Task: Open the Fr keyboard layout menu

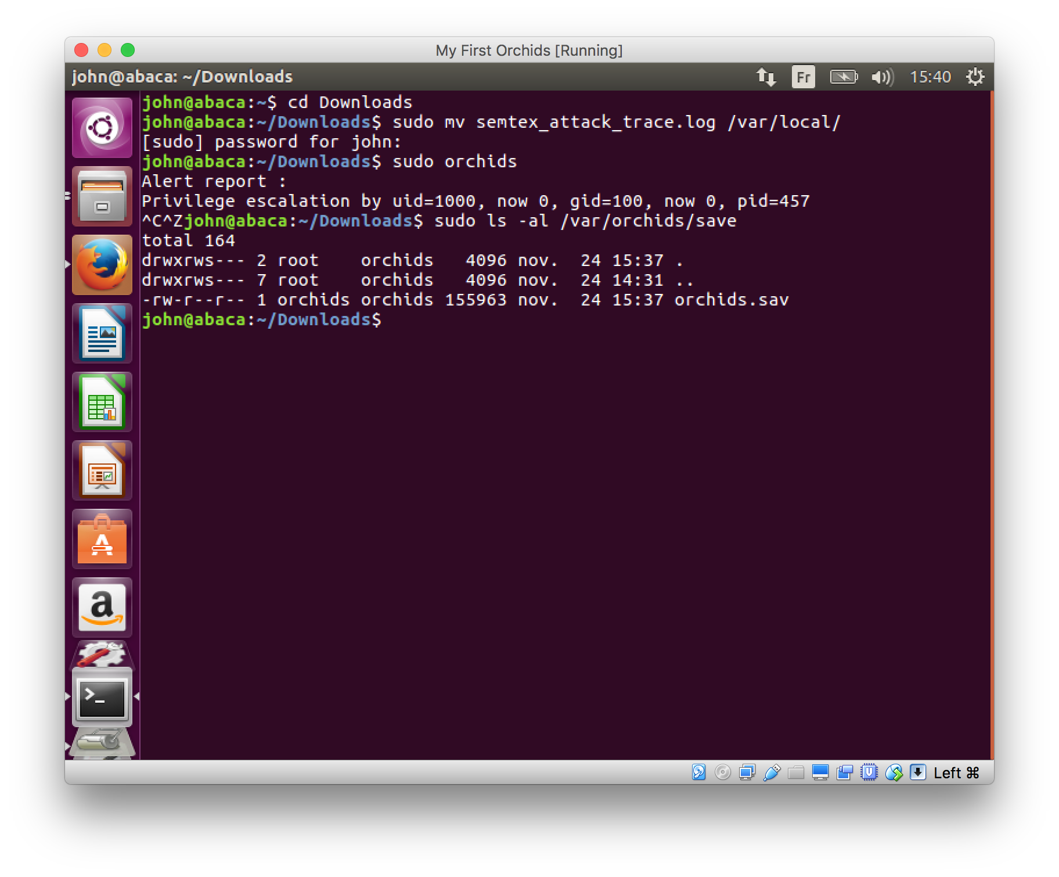Action: pos(803,77)
